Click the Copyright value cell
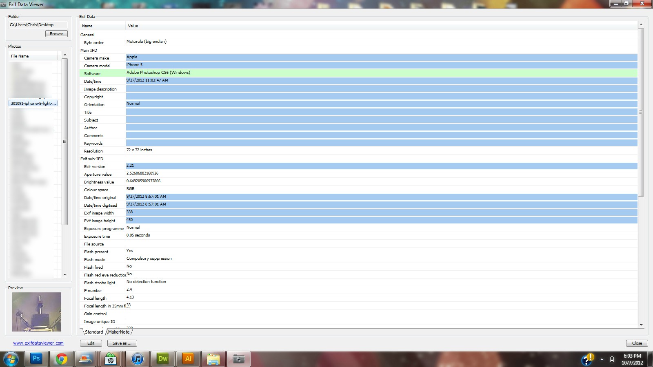Image resolution: width=653 pixels, height=367 pixels. click(x=382, y=96)
